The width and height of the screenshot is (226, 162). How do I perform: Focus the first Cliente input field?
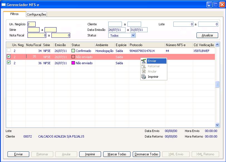click(x=115, y=24)
